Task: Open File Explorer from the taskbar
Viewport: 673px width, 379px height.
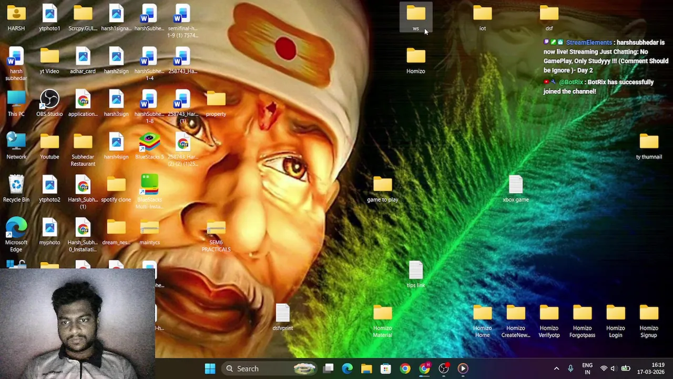Action: pos(366,368)
